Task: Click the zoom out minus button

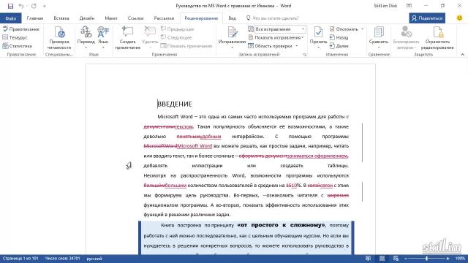Action: click(406, 259)
